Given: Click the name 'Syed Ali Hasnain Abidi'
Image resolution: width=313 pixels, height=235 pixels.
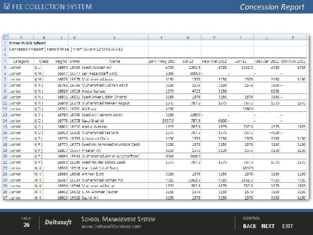Looking at the screenshot, I should tap(102, 115).
